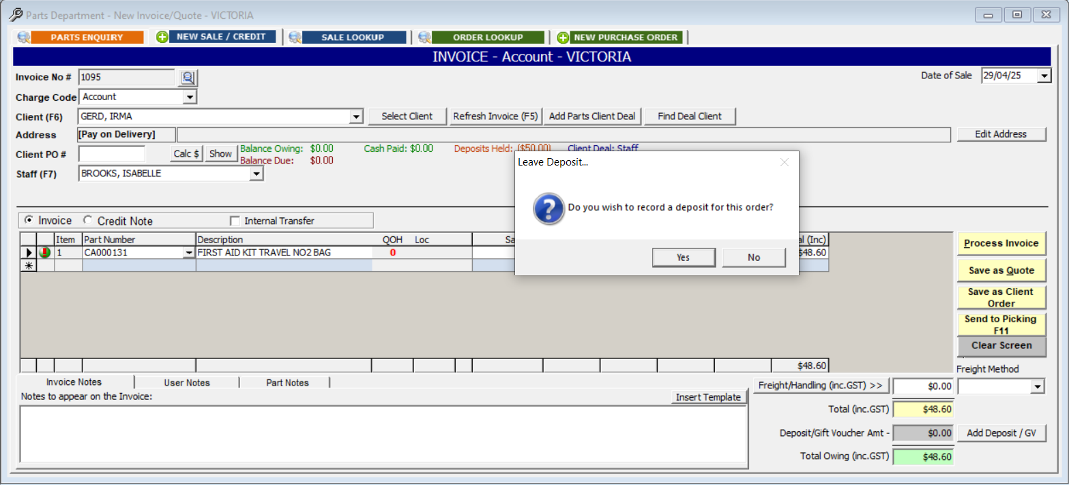Screen dimensions: 1069x485
Task: Click the Order Lookup magnifier icon
Action: pyautogui.click(x=424, y=37)
